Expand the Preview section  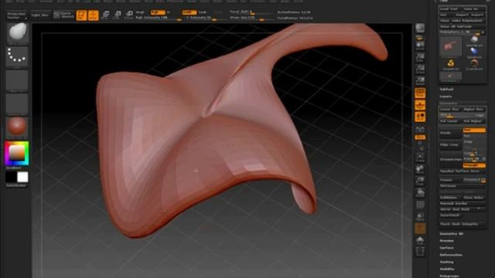[x=447, y=241]
